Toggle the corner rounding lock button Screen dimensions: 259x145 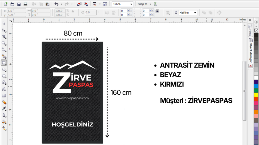coord(157,12)
